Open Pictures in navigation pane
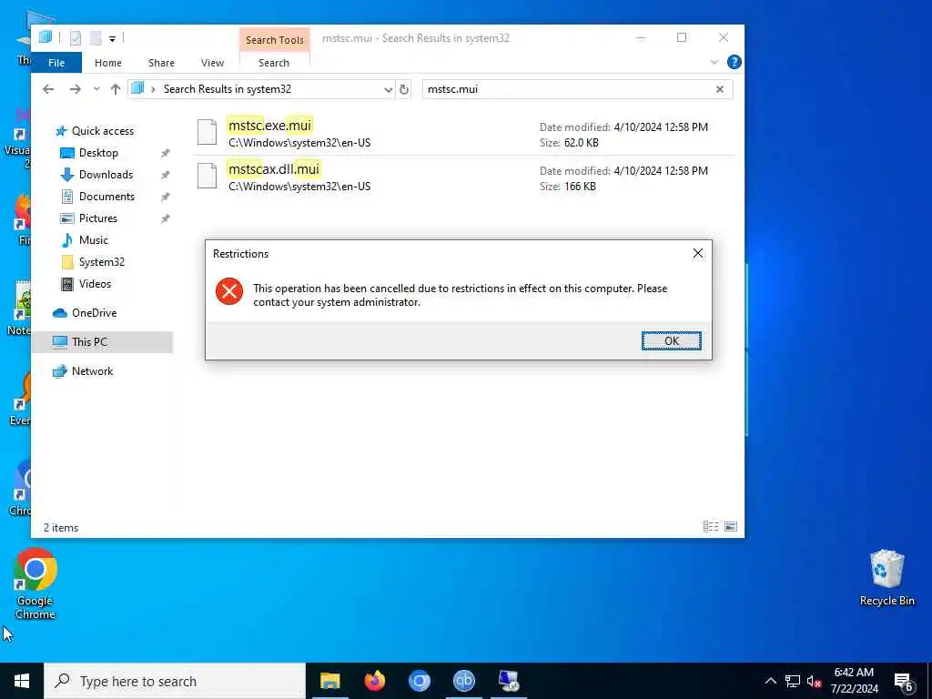 [x=97, y=218]
